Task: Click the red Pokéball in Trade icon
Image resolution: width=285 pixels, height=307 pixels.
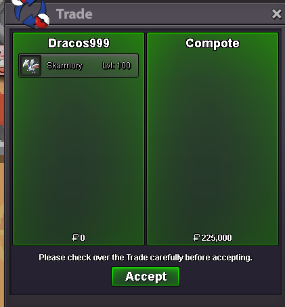Action: [x=43, y=21]
